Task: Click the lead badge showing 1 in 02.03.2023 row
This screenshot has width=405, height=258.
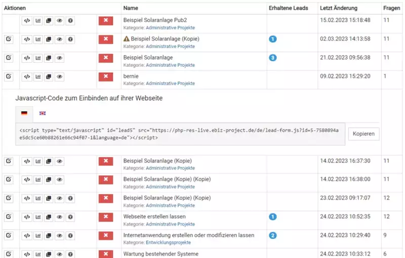Action: pyautogui.click(x=273, y=39)
